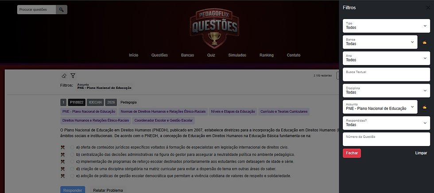
Task: Select answer option b radio button
Action: tap(72, 154)
